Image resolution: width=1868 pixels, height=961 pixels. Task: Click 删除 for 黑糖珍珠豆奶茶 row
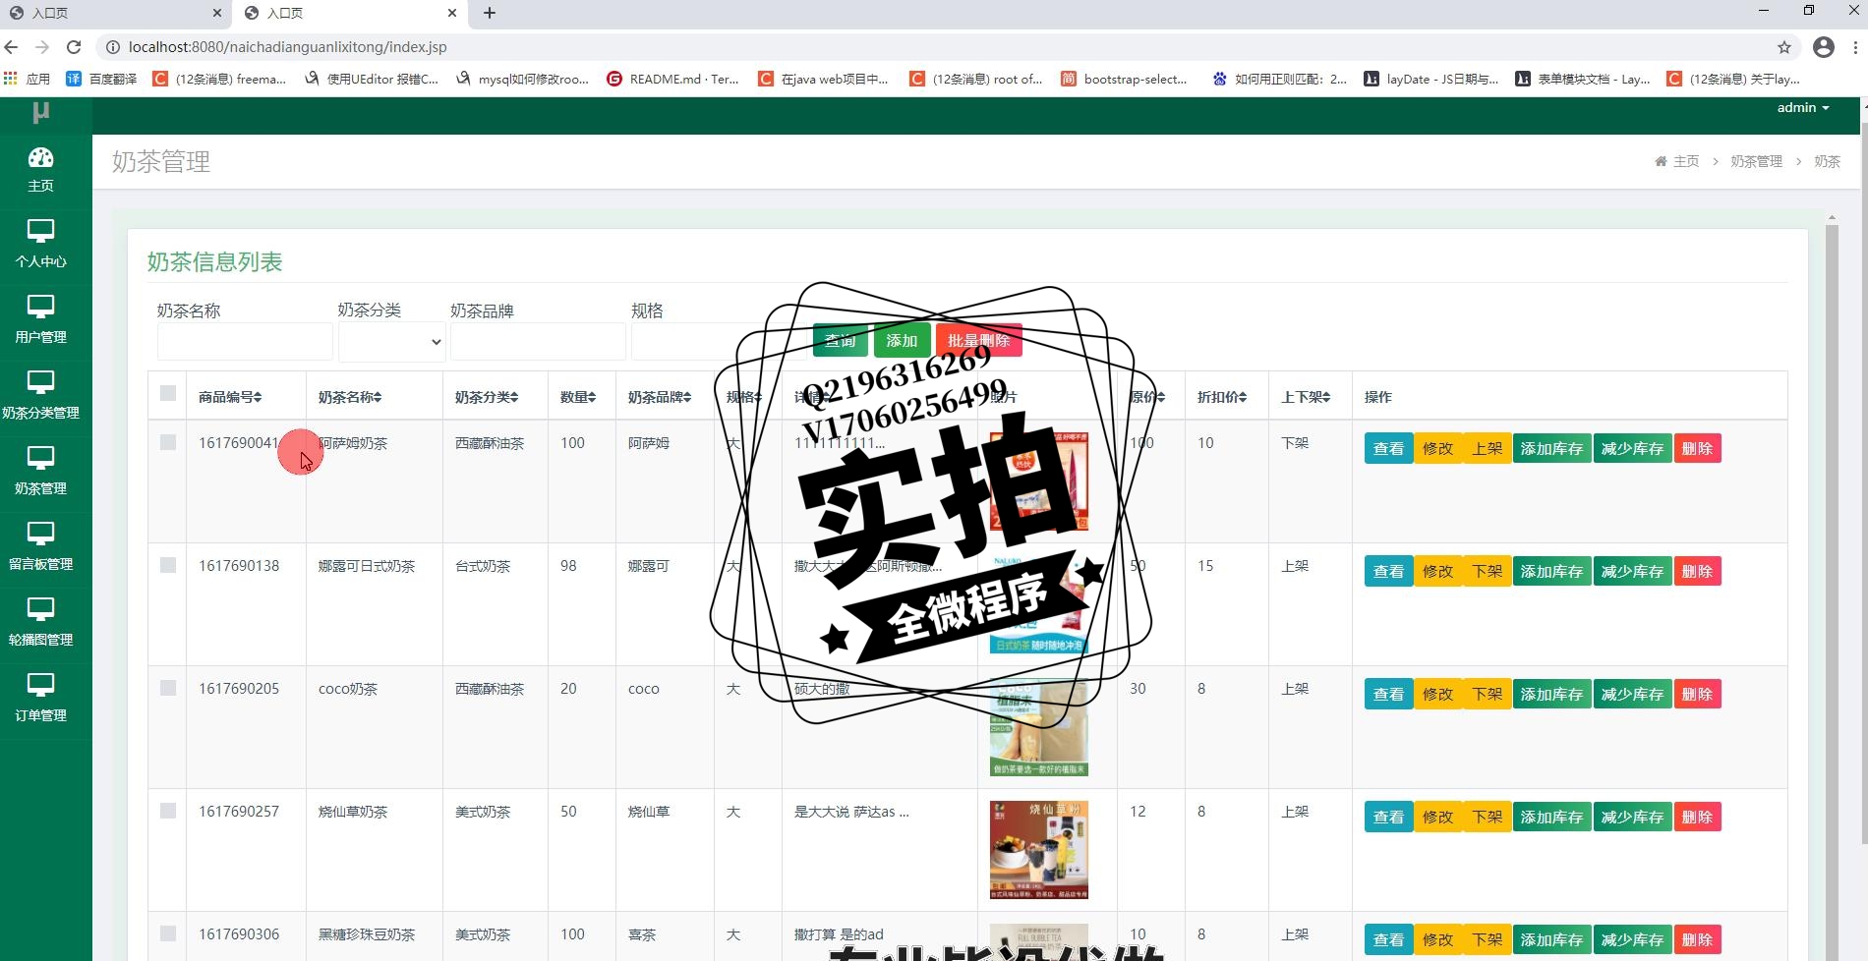(x=1697, y=939)
